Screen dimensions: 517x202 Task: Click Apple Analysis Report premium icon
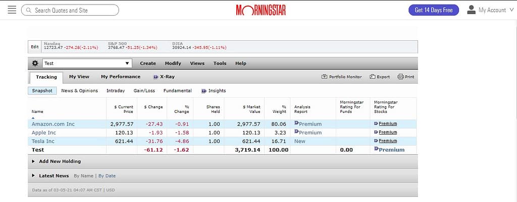point(296,131)
